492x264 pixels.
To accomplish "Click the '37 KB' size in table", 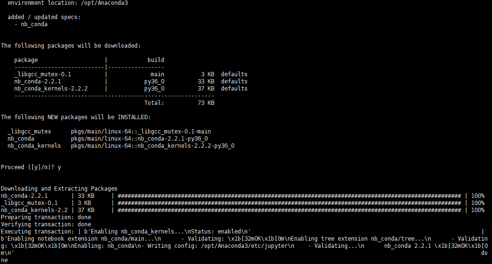I will [x=206, y=89].
